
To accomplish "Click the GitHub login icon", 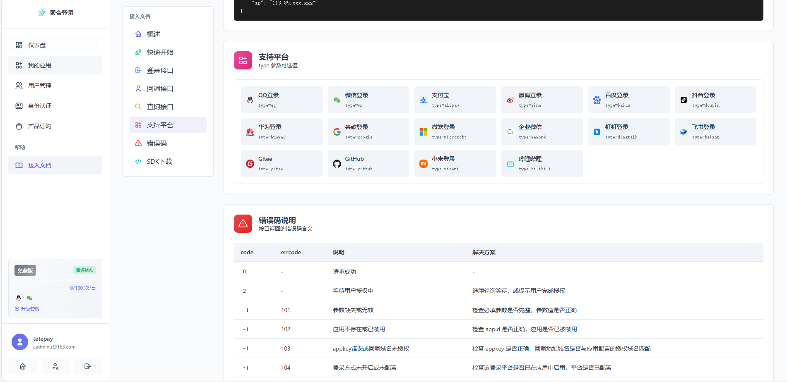I will coord(337,163).
